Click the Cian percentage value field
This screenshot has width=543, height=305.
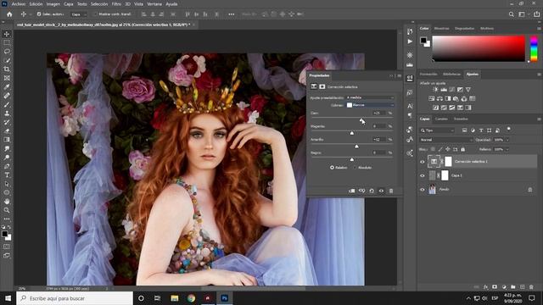pyautogui.click(x=379, y=113)
